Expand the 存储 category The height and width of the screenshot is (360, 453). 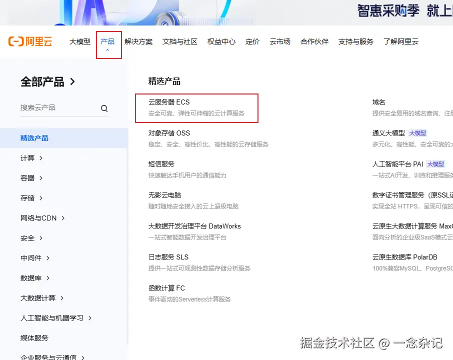(31, 198)
